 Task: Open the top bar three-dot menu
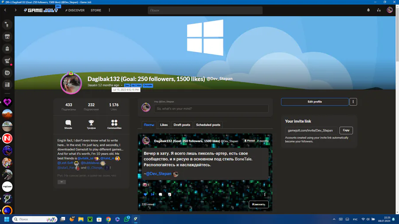tap(110, 10)
